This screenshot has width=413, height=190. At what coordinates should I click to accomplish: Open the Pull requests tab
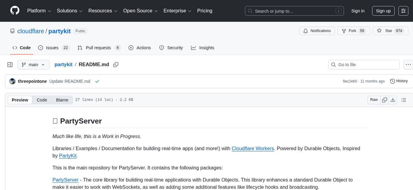pyautogui.click(x=99, y=48)
